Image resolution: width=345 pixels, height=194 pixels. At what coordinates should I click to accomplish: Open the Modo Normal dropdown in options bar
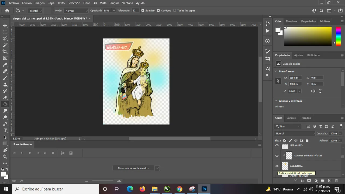(x=76, y=11)
